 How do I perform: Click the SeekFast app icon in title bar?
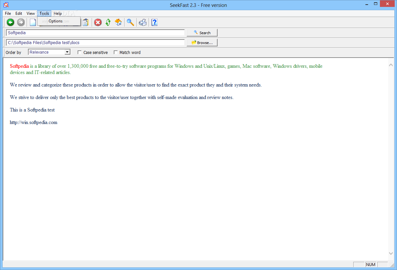(x=6, y=5)
